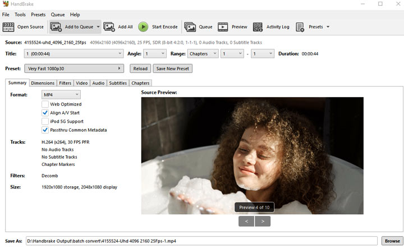Open the Queue icon in toolbar

(190, 27)
